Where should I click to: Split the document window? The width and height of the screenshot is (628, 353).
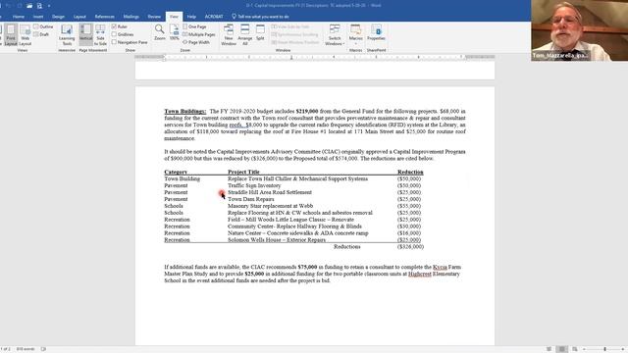click(260, 32)
